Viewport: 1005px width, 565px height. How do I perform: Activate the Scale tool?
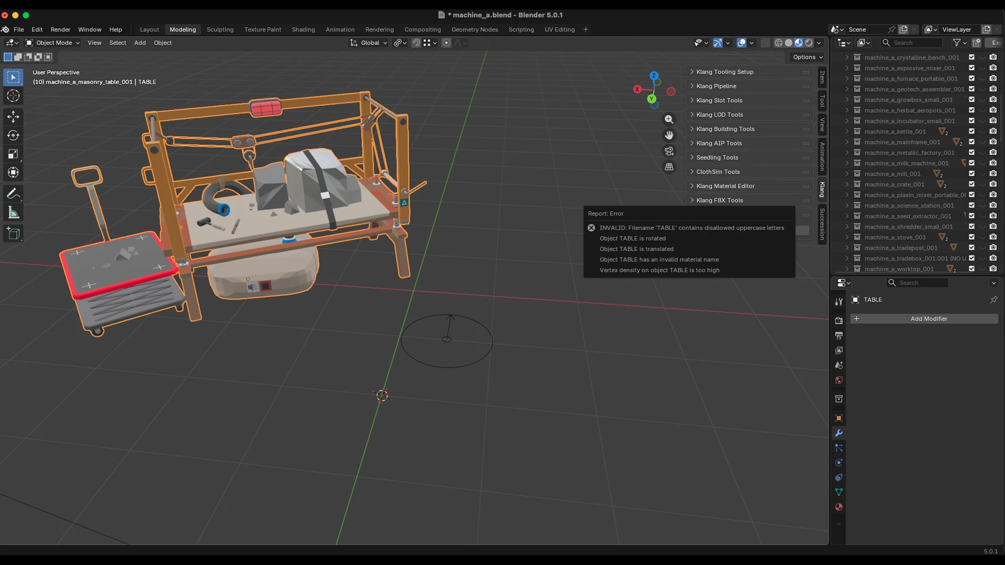pos(13,154)
